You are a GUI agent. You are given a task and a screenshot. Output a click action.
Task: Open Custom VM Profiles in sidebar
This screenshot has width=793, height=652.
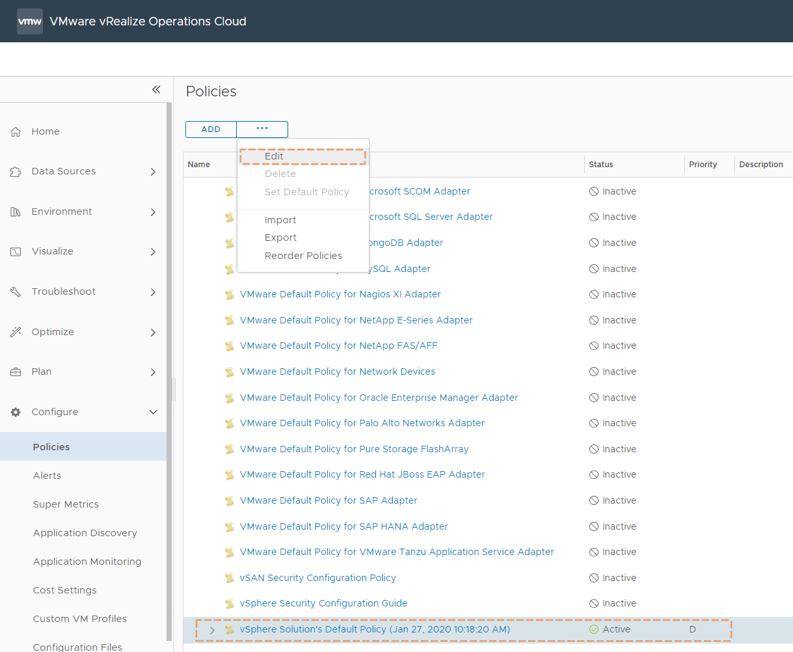(x=80, y=619)
